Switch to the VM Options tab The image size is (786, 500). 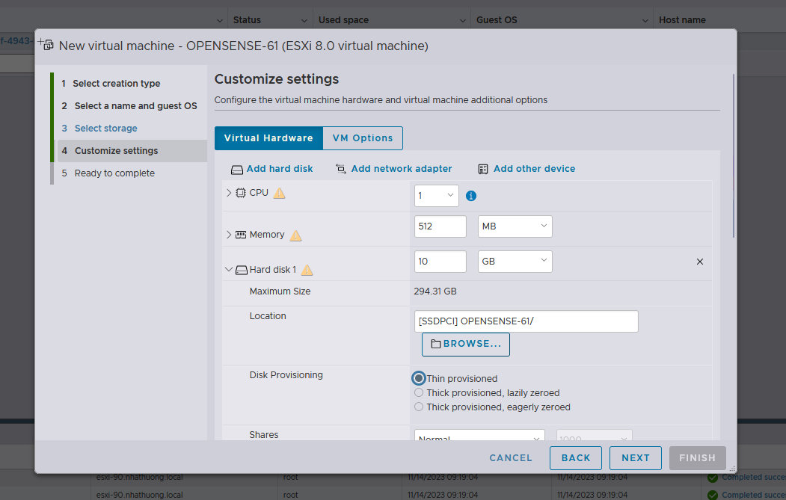(x=363, y=138)
